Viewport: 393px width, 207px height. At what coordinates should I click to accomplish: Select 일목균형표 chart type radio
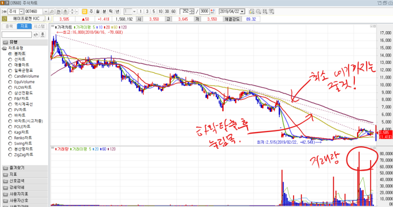[x=10, y=71]
